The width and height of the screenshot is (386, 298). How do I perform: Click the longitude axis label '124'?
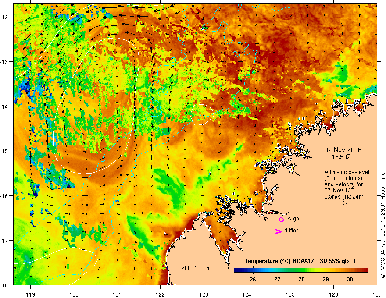point(247,294)
